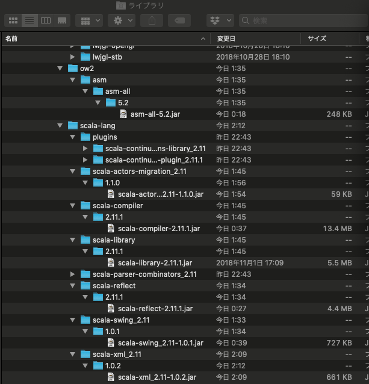
Task: Switch to list view in Finder toolbar
Action: (29, 20)
